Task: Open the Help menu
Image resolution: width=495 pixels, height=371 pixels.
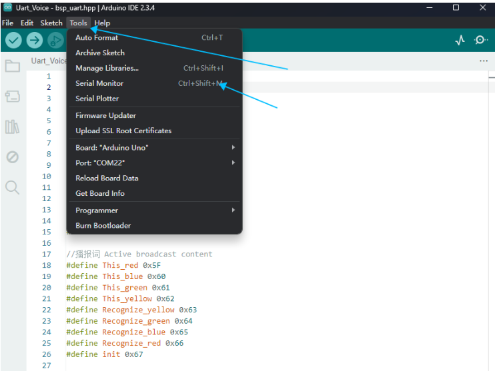Action: [102, 23]
